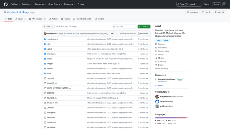The height and width of the screenshot is (129, 230).
Task: Click the CSS 61.9% language entry
Action: click(160, 121)
